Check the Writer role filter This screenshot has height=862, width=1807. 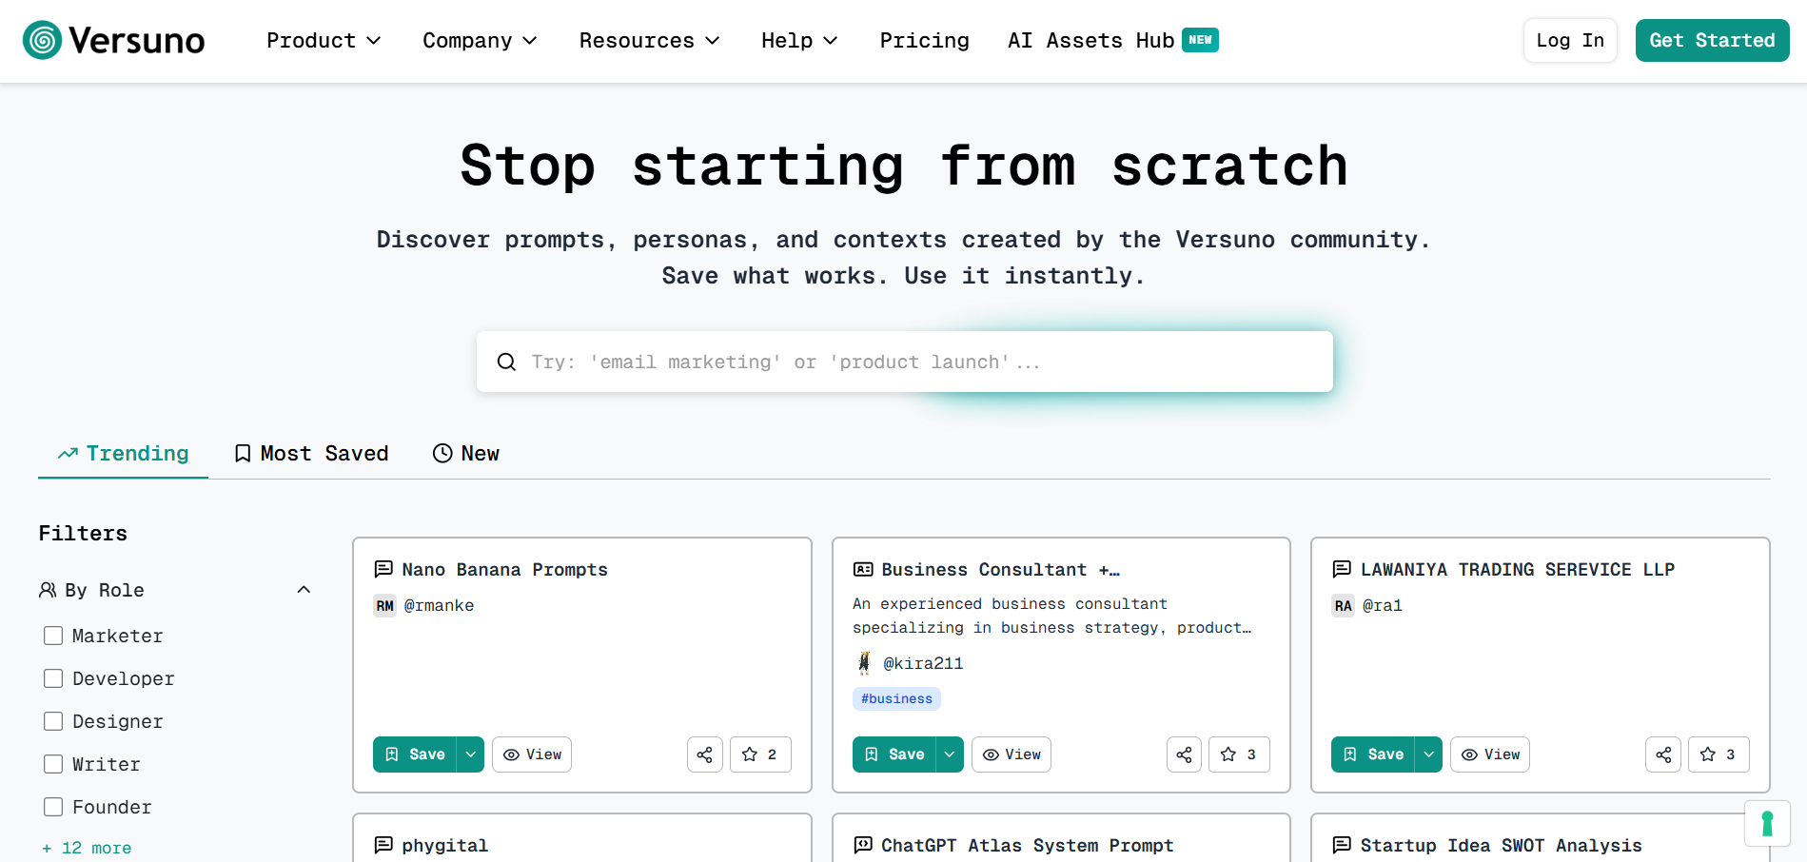click(53, 764)
